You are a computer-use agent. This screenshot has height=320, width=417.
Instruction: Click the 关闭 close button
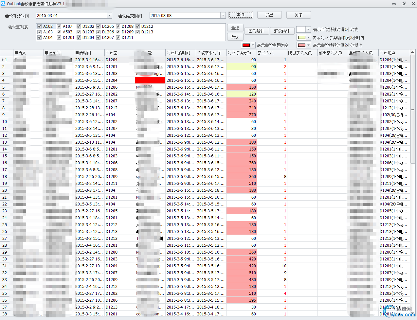tap(299, 15)
